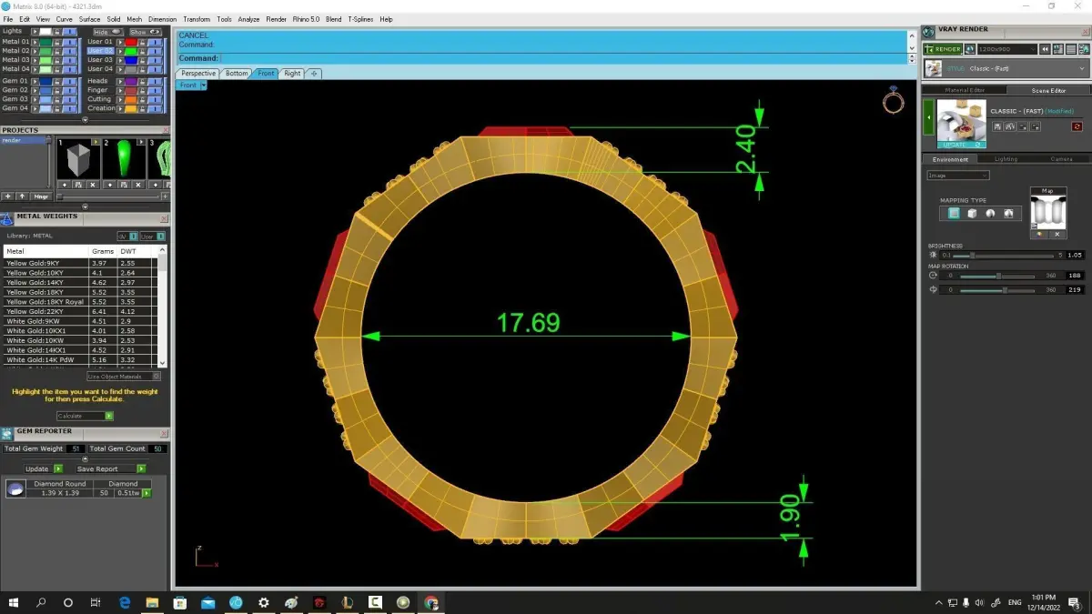Click the green RENDER button in V-Ray panel
This screenshot has width=1092, height=614.
point(943,49)
